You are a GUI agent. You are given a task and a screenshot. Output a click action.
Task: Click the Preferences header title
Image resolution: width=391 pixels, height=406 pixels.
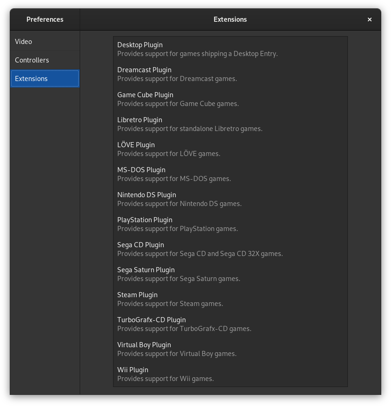(x=45, y=19)
